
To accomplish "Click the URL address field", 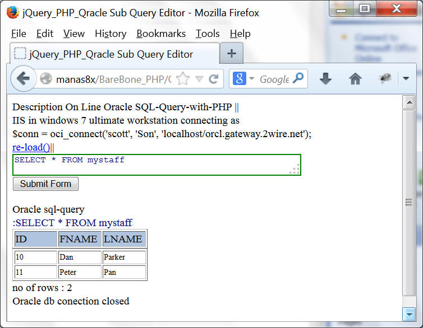I will [x=113, y=79].
